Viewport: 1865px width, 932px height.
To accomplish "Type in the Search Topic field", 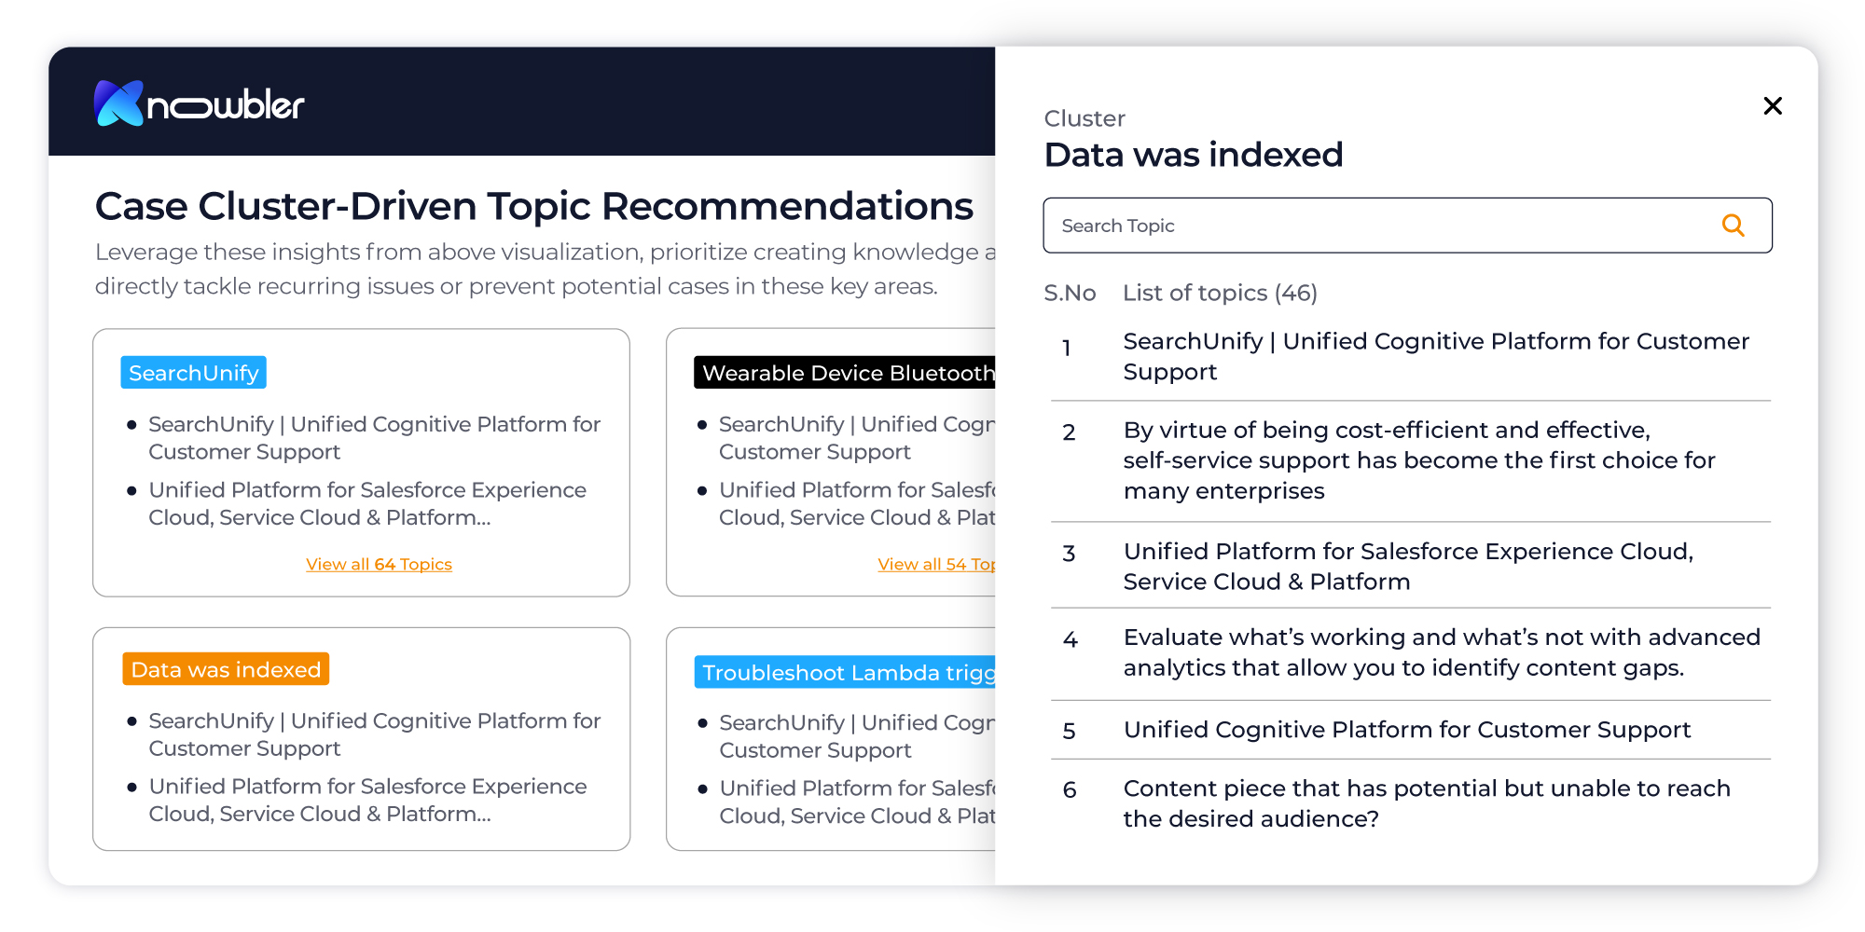I will coord(1380,226).
